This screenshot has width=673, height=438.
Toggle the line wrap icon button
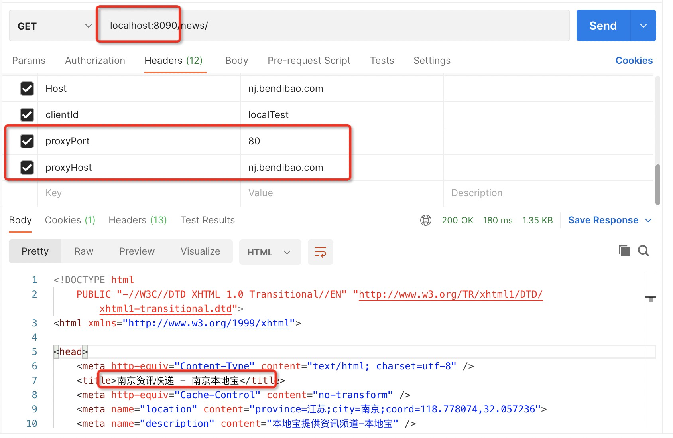click(321, 252)
